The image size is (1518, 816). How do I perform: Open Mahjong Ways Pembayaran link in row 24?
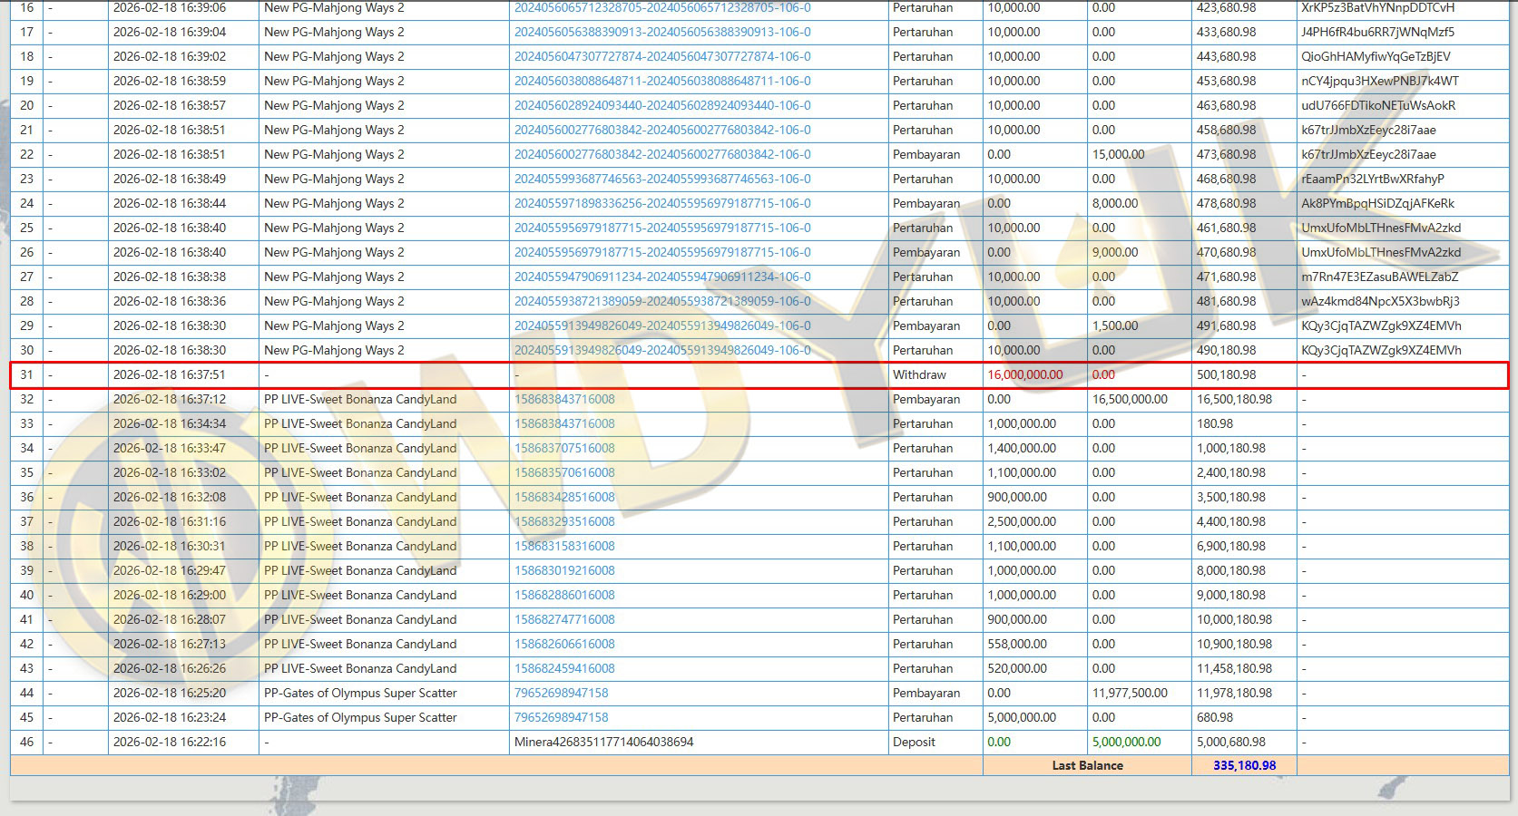pos(662,203)
